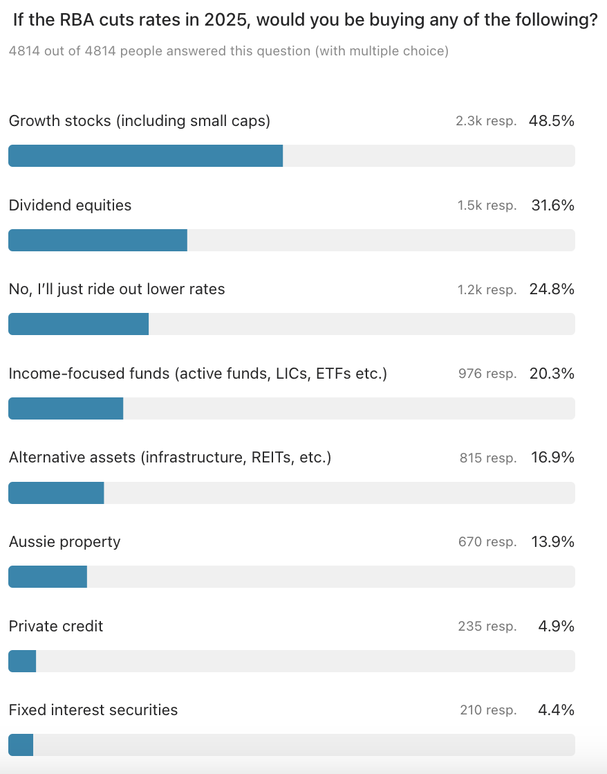Select the "Aussie property" option label
Screen dimensions: 607x774
tap(64, 542)
